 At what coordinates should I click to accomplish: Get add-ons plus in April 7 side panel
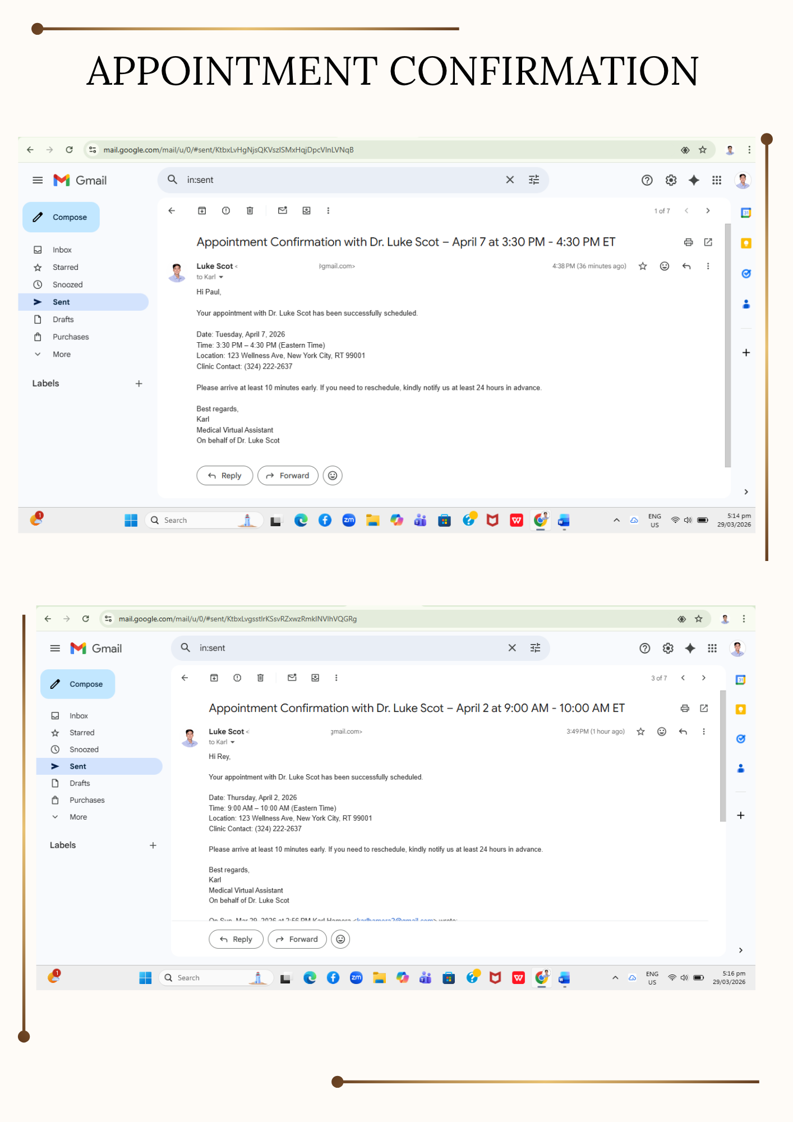(x=746, y=353)
